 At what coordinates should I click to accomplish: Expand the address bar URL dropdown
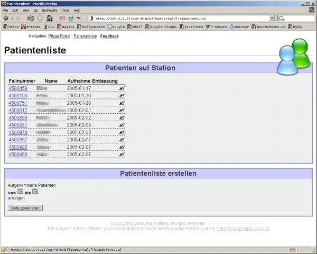coord(272,19)
